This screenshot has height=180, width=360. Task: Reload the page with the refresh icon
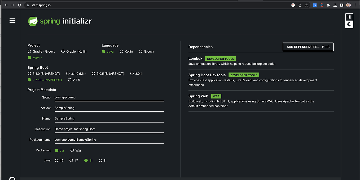pyautogui.click(x=19, y=5)
